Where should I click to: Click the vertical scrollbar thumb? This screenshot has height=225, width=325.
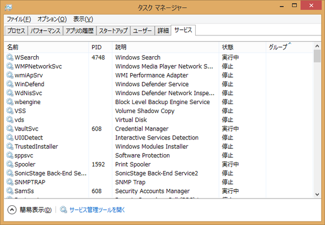point(317,56)
